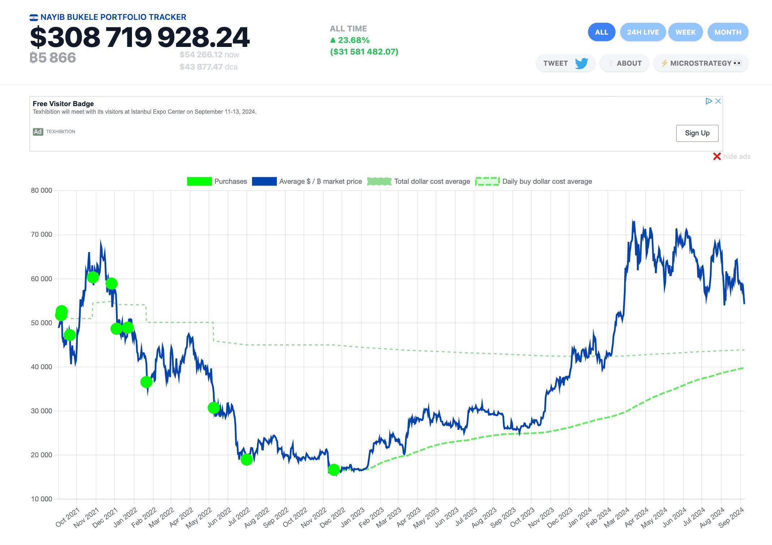
Task: Click the ($31 581 482.07) profit text
Action: click(x=364, y=52)
